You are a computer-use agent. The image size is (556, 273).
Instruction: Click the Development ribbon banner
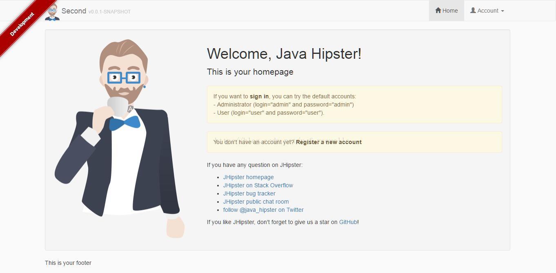pyautogui.click(x=22, y=24)
